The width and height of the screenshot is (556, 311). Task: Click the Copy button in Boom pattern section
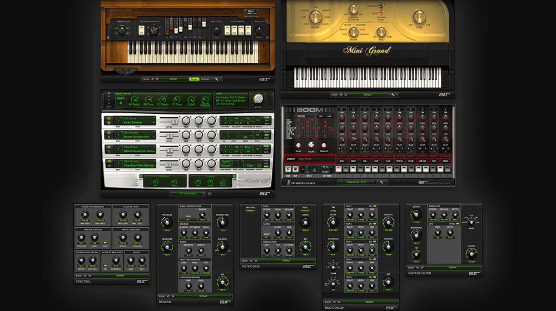point(321,116)
